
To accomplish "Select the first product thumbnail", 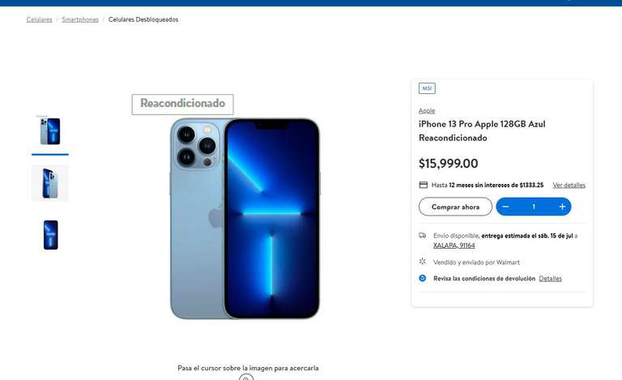I will 50,131.
